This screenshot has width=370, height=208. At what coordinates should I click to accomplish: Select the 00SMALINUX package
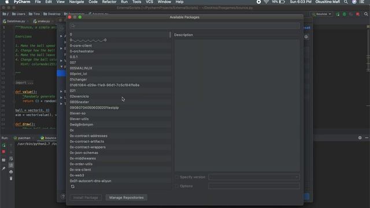coord(120,68)
